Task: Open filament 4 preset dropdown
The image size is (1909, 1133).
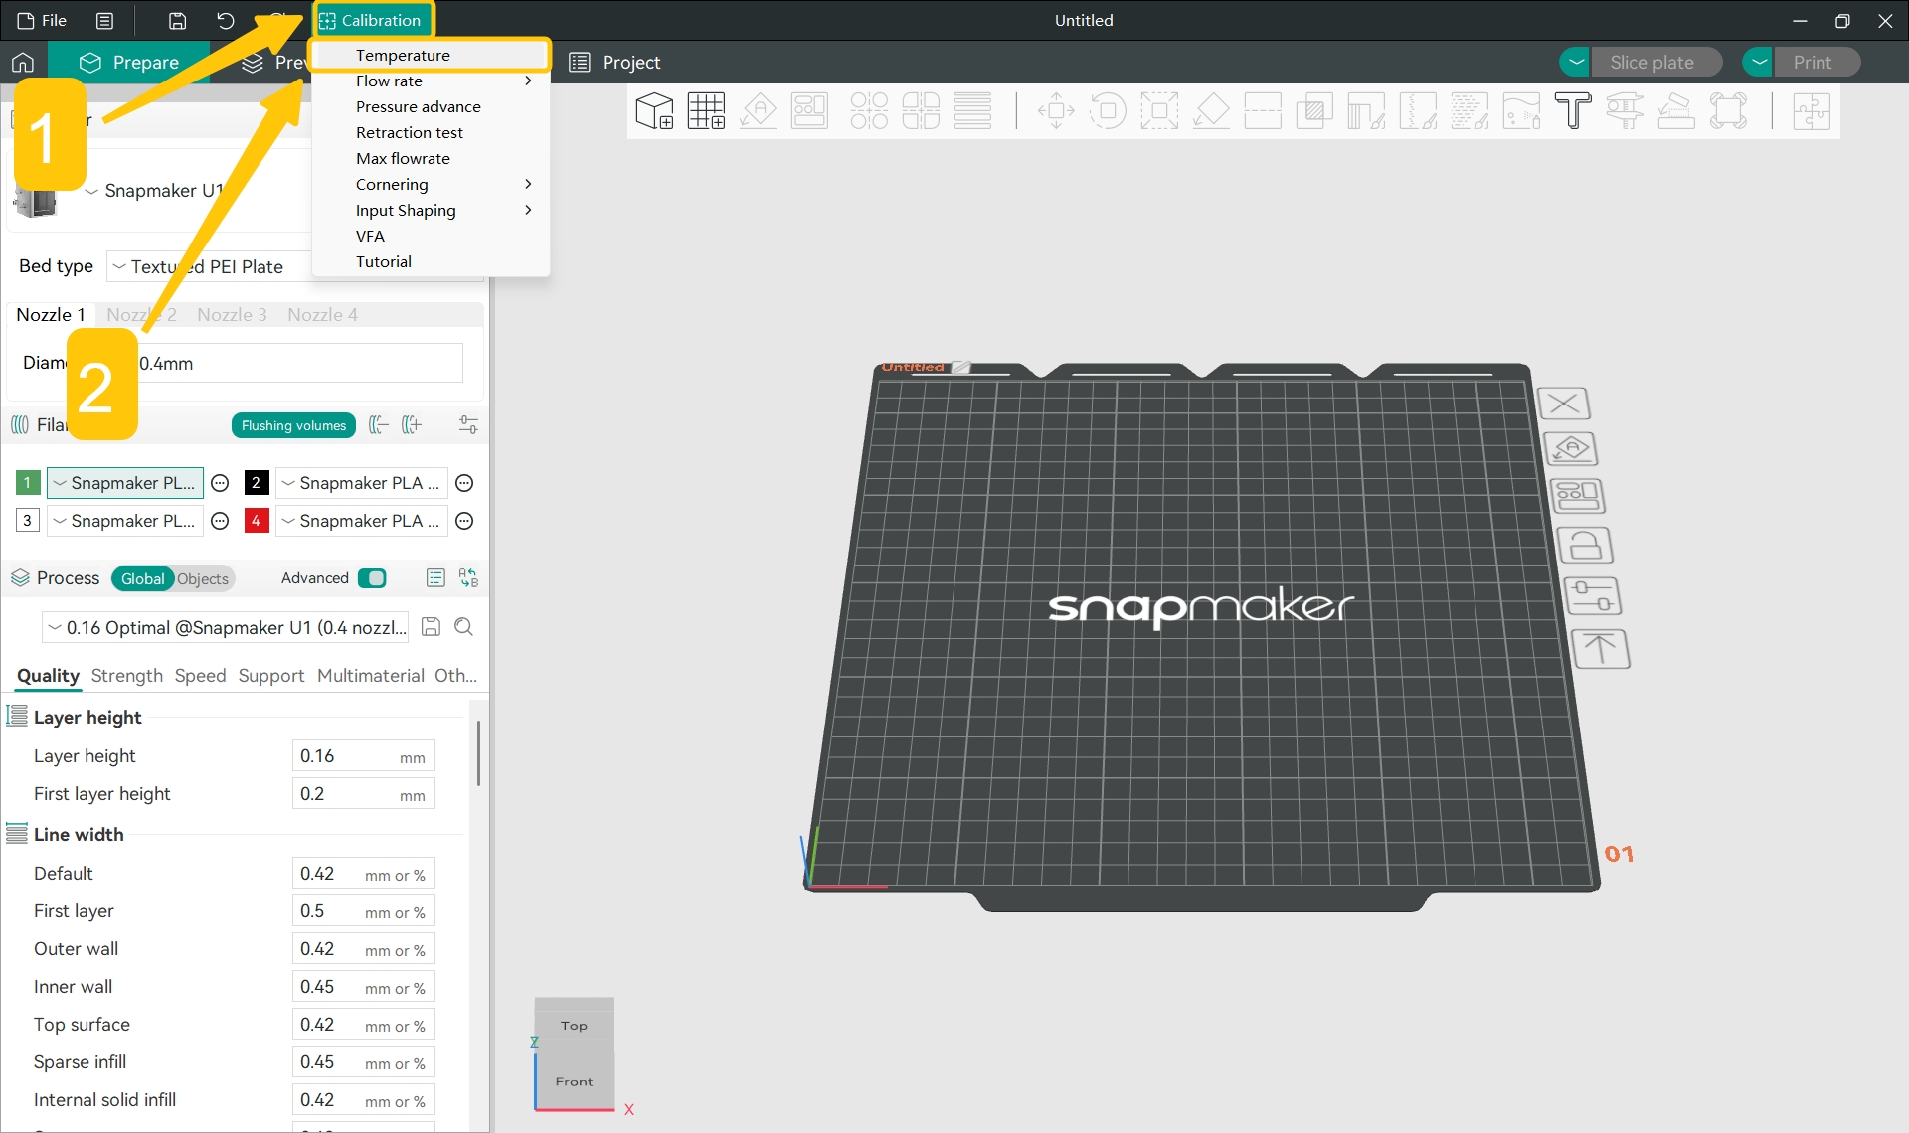Action: coord(362,522)
